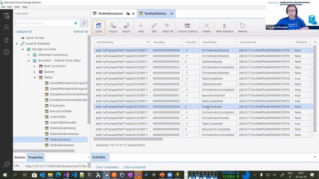Close the TestHubInstances tab
Image resolution: width=319 pixels, height=179 pixels.
pos(133,13)
